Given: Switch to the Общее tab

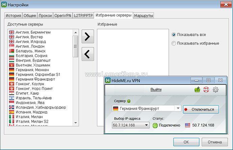Looking at the screenshot, I should coord(30,16).
